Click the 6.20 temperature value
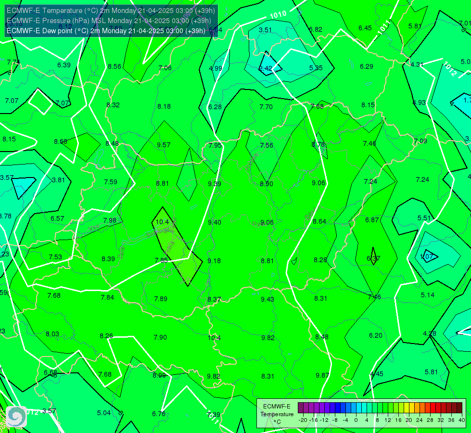The width and height of the screenshot is (471, 433). coord(376,335)
